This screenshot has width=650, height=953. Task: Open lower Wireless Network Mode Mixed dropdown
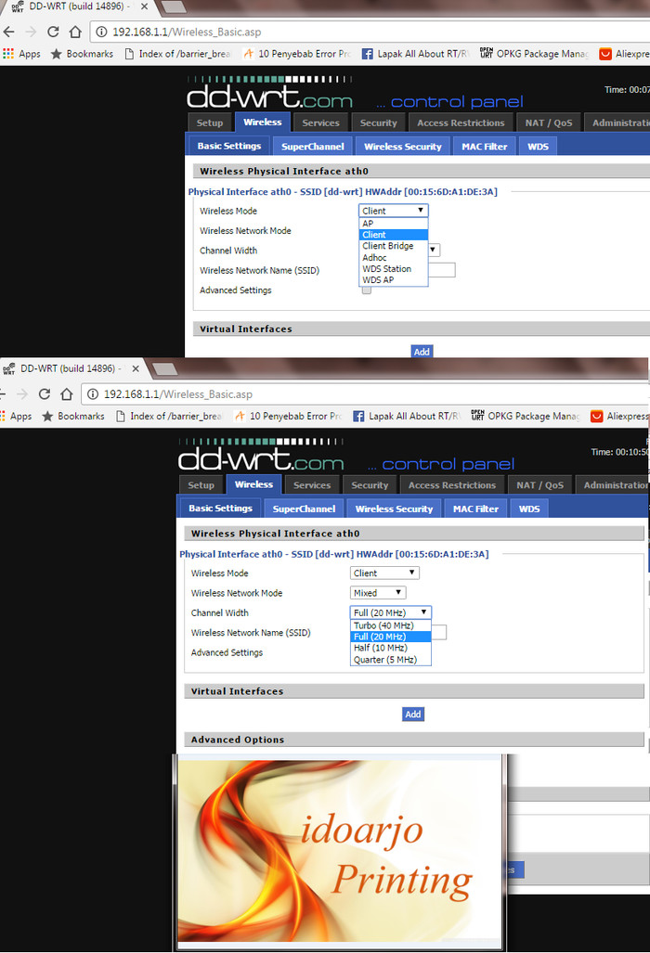(378, 593)
